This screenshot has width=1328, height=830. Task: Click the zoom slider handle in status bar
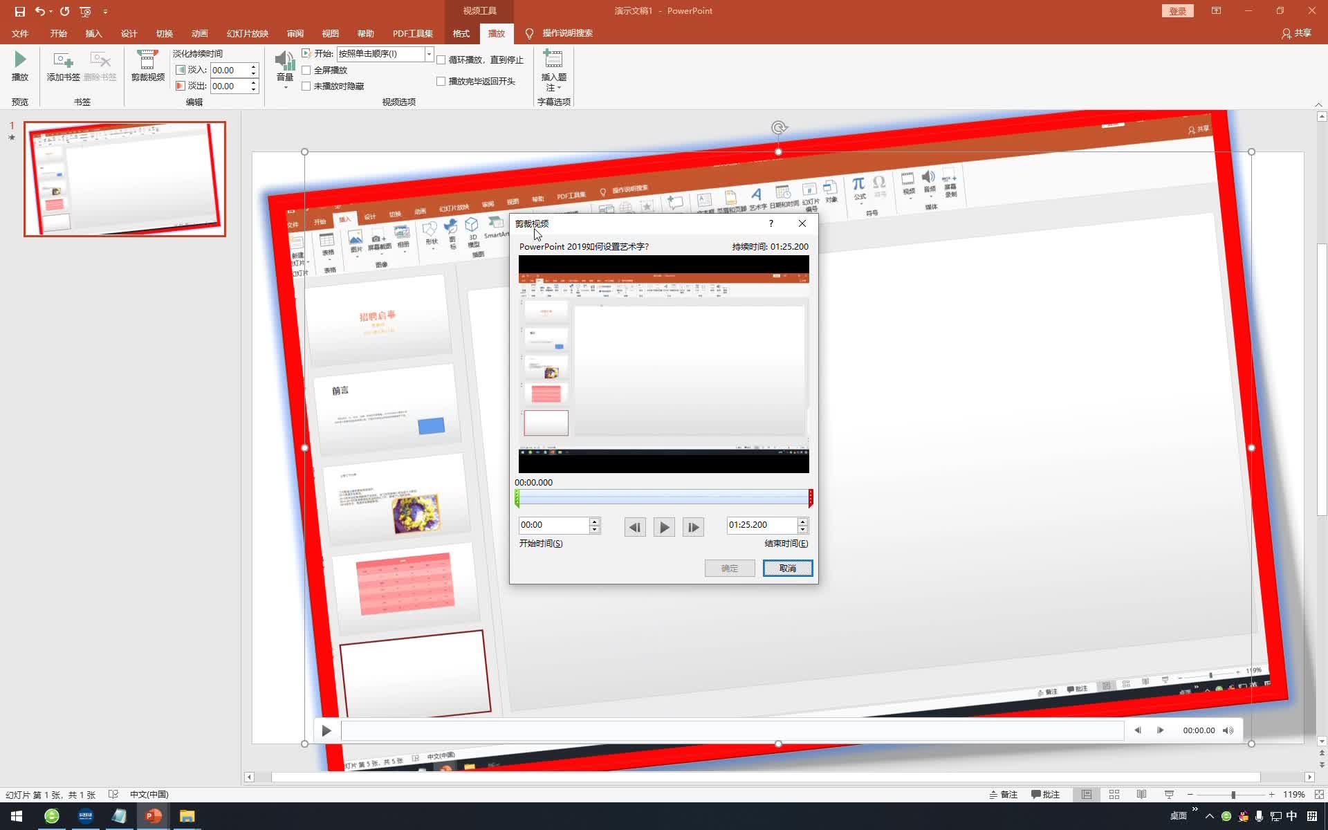(x=1233, y=795)
